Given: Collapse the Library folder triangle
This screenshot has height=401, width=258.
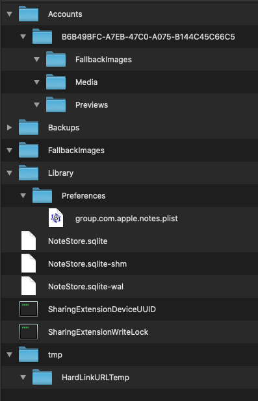Looking at the screenshot, I should pos(10,173).
